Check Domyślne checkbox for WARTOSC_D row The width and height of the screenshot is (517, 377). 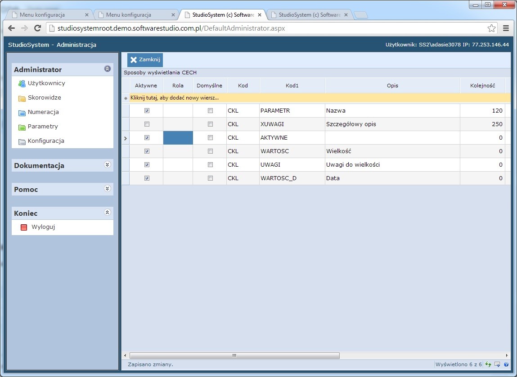pyautogui.click(x=210, y=178)
